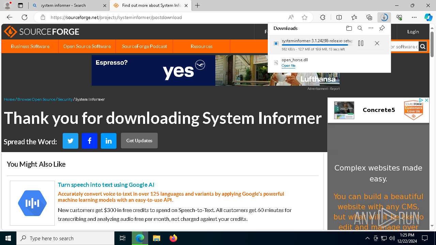
Task: Click the Login link
Action: 413,32
